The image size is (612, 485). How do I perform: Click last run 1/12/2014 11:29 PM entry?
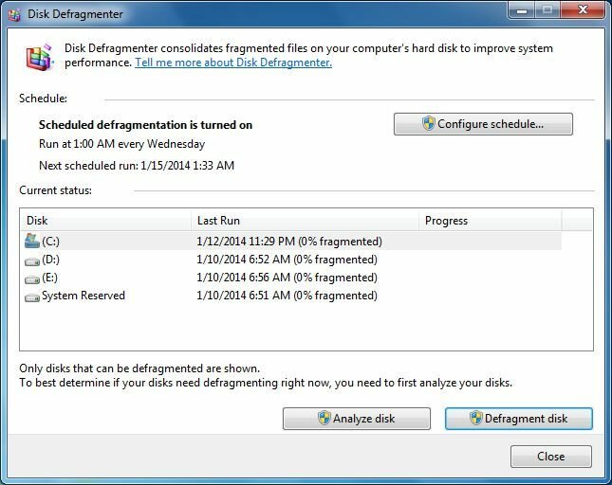click(289, 242)
